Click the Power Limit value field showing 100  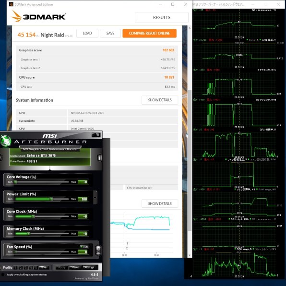pos(83,199)
